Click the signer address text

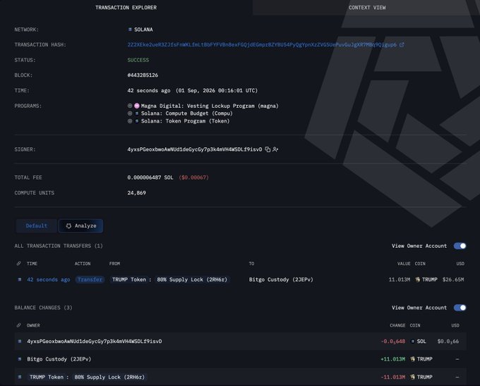[x=195, y=149]
